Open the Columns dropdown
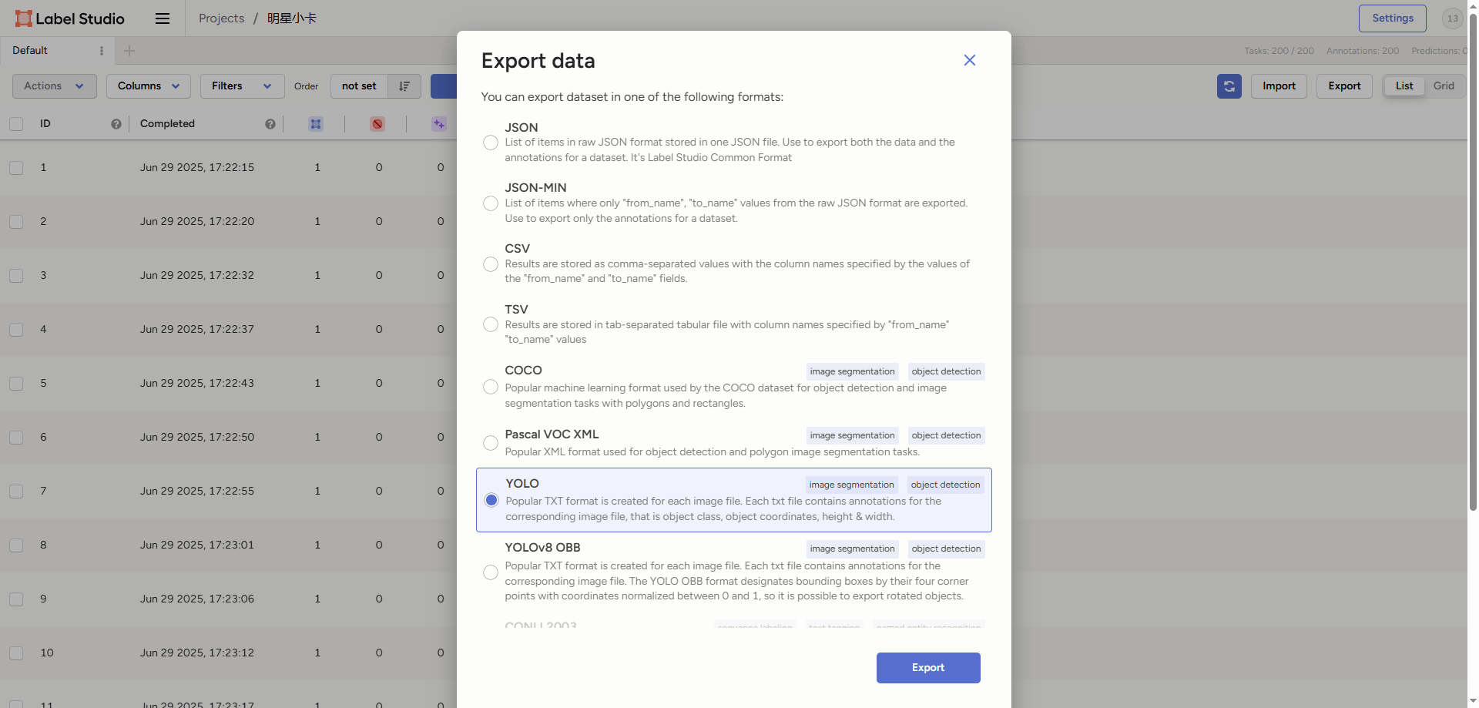This screenshot has height=708, width=1479. click(149, 86)
